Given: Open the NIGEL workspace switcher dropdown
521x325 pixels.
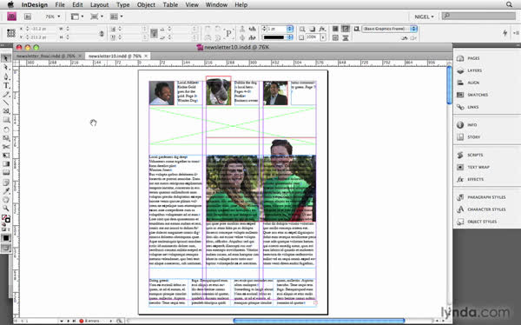Looking at the screenshot, I should point(424,17).
